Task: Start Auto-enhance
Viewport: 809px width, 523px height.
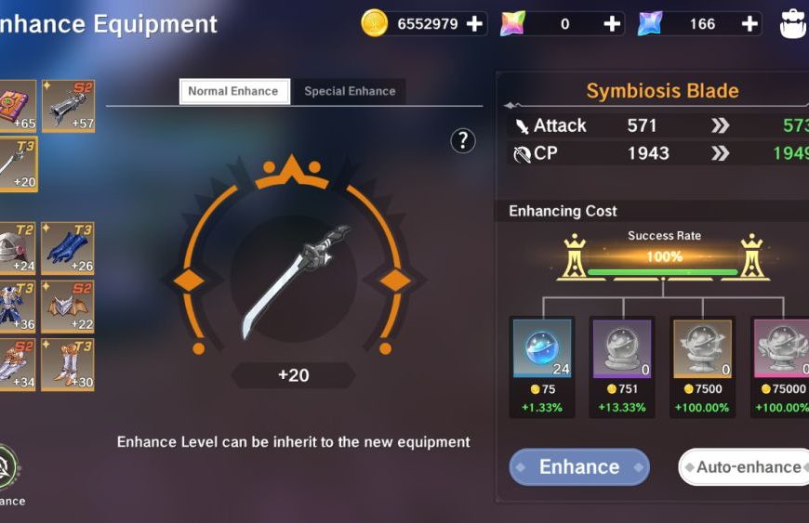Action: coord(744,467)
